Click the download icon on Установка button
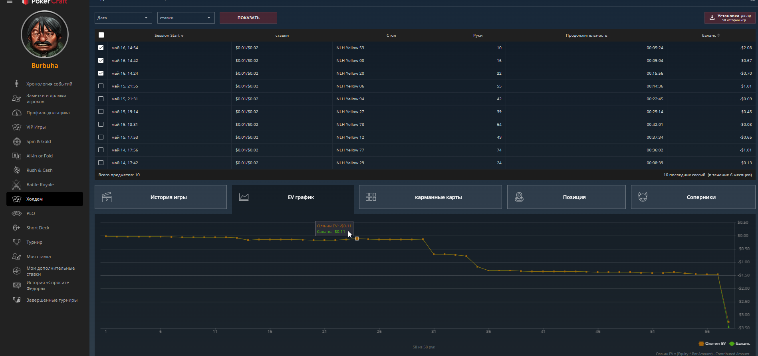The image size is (758, 356). (x=712, y=18)
